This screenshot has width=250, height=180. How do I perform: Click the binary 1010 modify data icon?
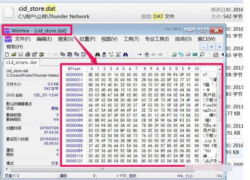point(83,54)
